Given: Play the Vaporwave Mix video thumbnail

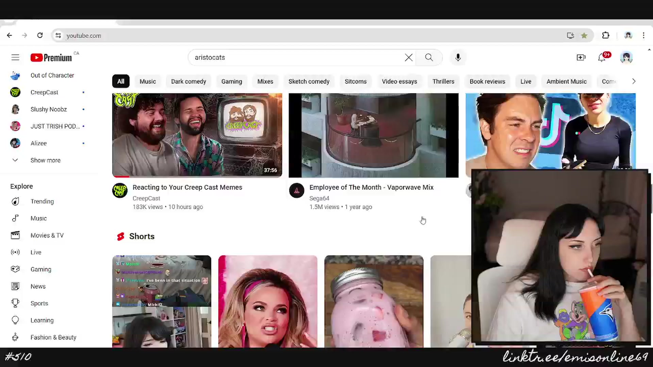Looking at the screenshot, I should (373, 135).
